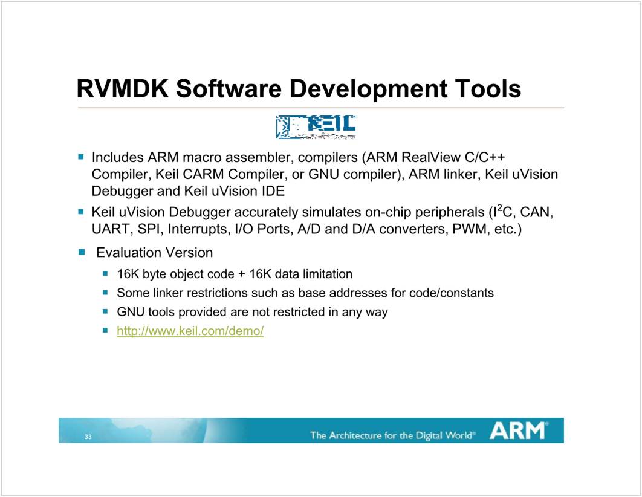Click the bullet marker before Includes ARM macro assembler
Screen dimensions: 642x497
coord(81,157)
